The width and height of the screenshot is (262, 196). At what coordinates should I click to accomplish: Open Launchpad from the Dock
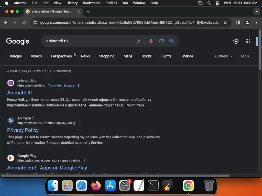[67, 186]
